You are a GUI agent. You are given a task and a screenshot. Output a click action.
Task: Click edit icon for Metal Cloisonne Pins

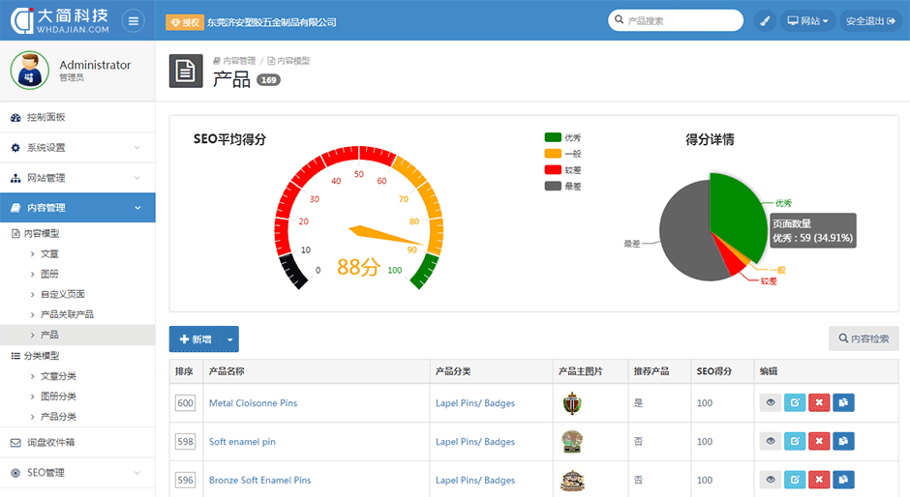coord(794,403)
